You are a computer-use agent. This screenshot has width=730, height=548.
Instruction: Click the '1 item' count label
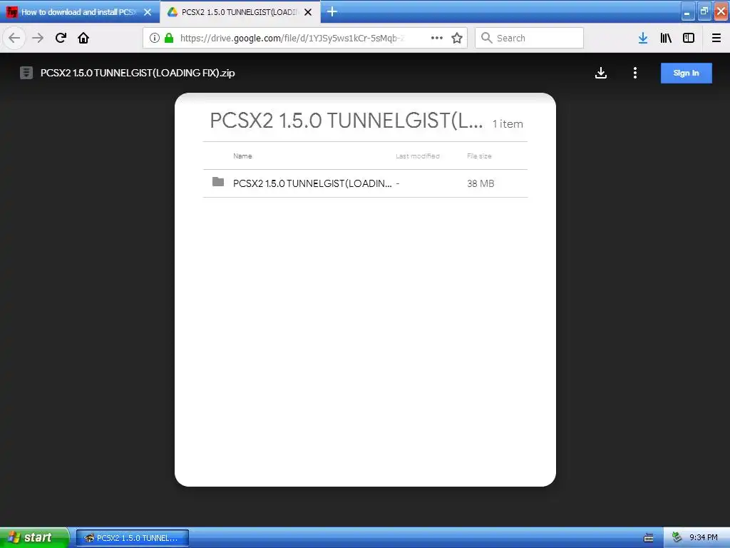click(508, 124)
